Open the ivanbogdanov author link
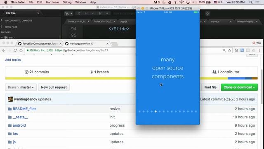 (26, 99)
